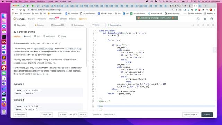Reset code to default with the undo icon
Image resolution: width=222 pixels, height=125 pixels.
pos(203,25)
